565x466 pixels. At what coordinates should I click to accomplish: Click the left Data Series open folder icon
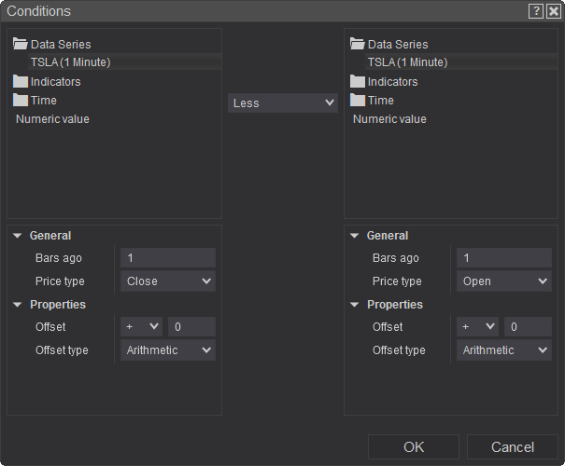[21, 44]
